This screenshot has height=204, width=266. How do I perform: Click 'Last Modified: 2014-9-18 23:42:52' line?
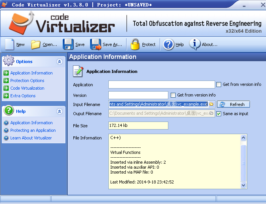(142, 182)
